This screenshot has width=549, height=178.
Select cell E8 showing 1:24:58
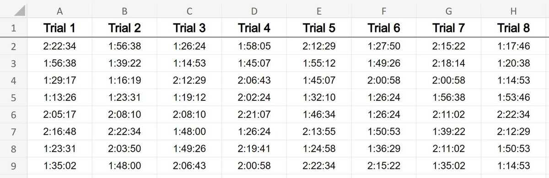[319, 149]
